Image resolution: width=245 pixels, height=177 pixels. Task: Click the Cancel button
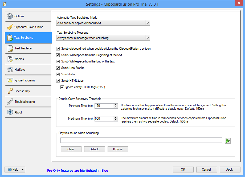click(x=207, y=170)
